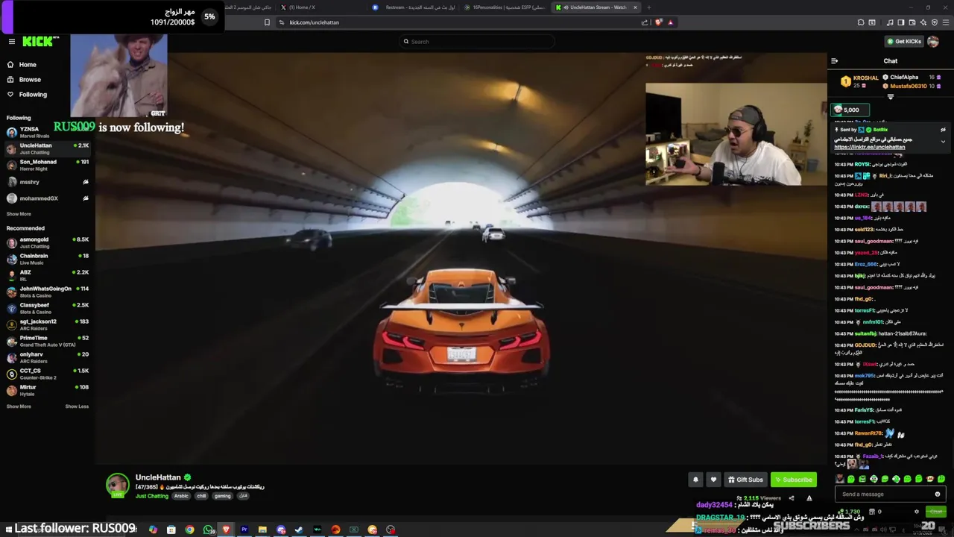The image size is (954, 537).
Task: Collapse the pinned Botrix message
Action: coord(943,142)
